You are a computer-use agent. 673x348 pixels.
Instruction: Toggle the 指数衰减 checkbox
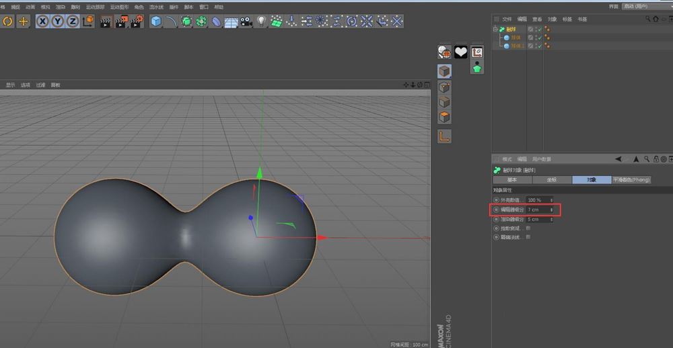pyautogui.click(x=528, y=228)
